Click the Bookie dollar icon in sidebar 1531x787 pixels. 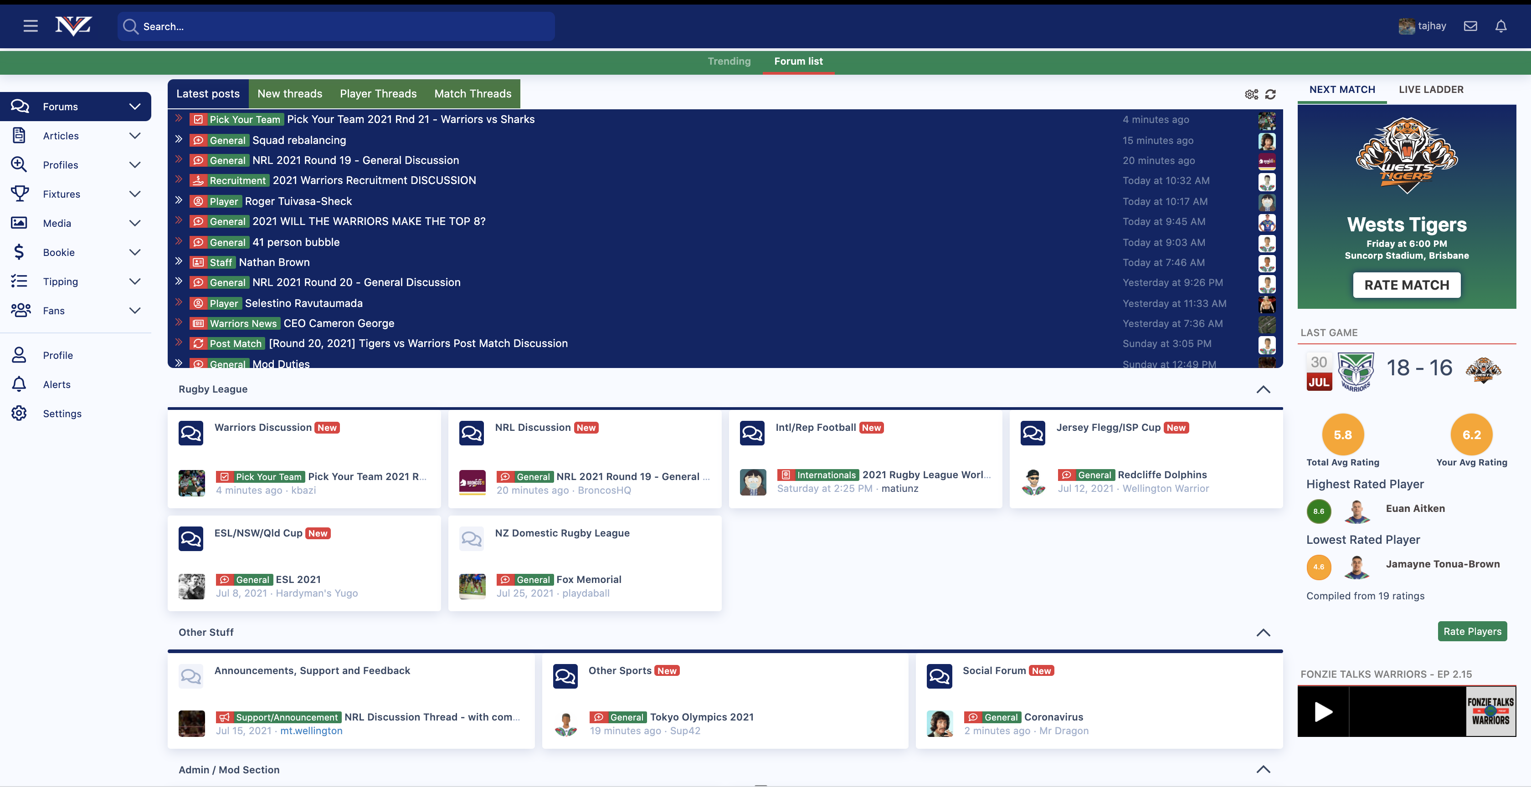pos(19,252)
